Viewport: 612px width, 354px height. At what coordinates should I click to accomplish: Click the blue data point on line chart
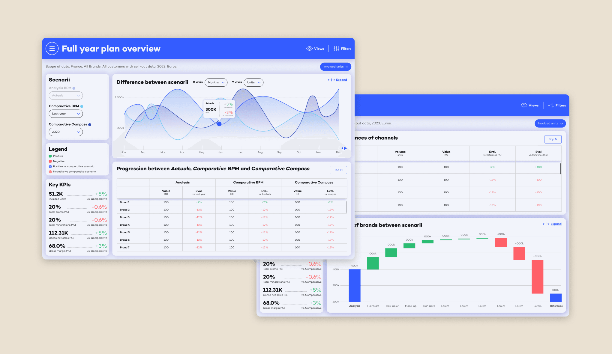pyautogui.click(x=219, y=124)
